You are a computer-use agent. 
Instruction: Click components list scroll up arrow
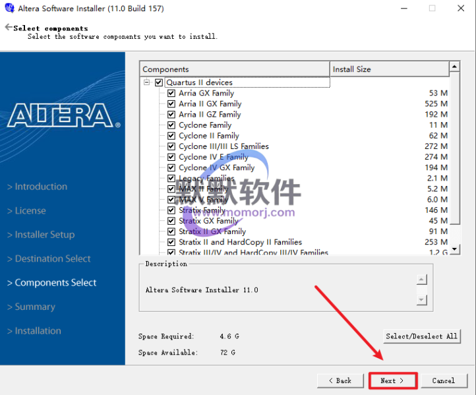(454, 66)
